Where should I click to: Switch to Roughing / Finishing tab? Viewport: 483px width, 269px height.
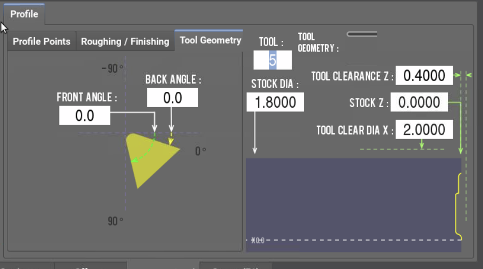[x=125, y=41]
